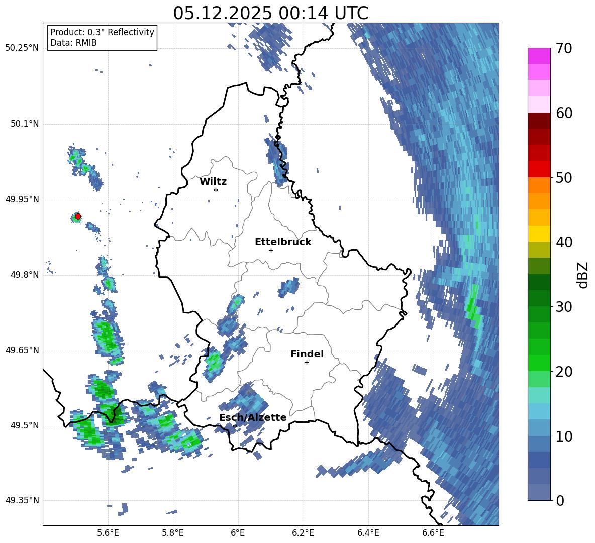Click the dBZ colorbar axis label
Screen dimensions: 595x543
click(583, 275)
